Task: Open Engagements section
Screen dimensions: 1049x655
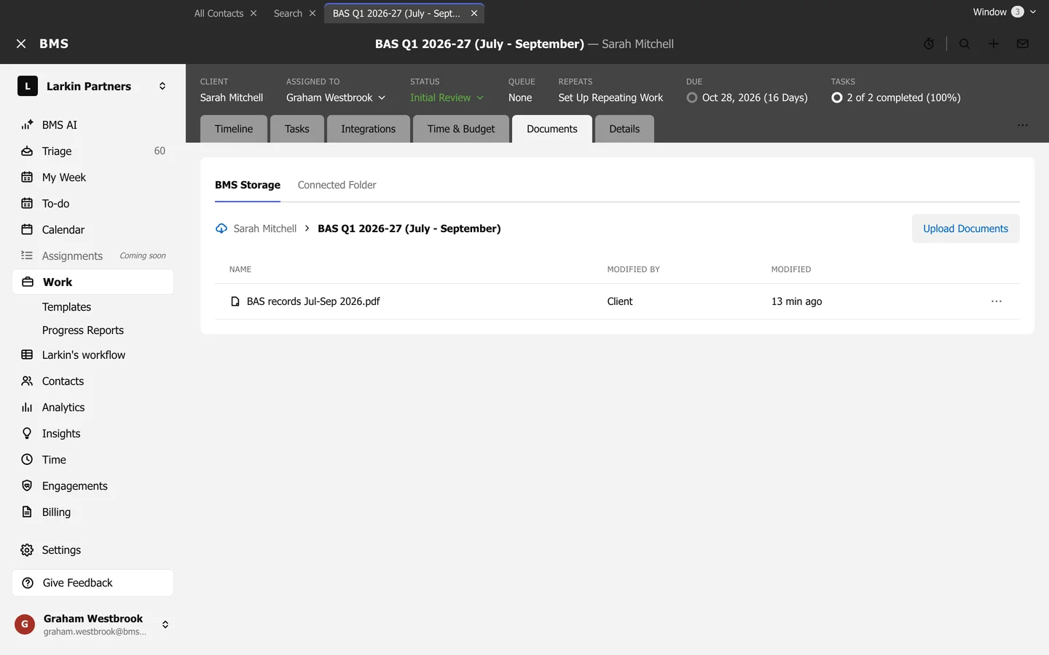Action: [93, 486]
